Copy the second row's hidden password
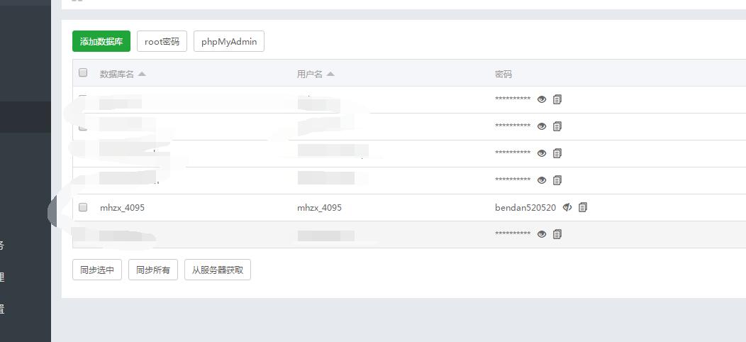Viewport: 746px width, 342px height. (557, 126)
